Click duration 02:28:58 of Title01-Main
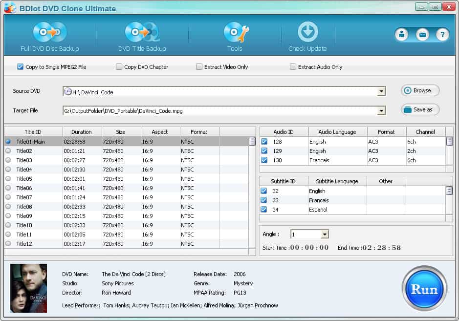 75,142
